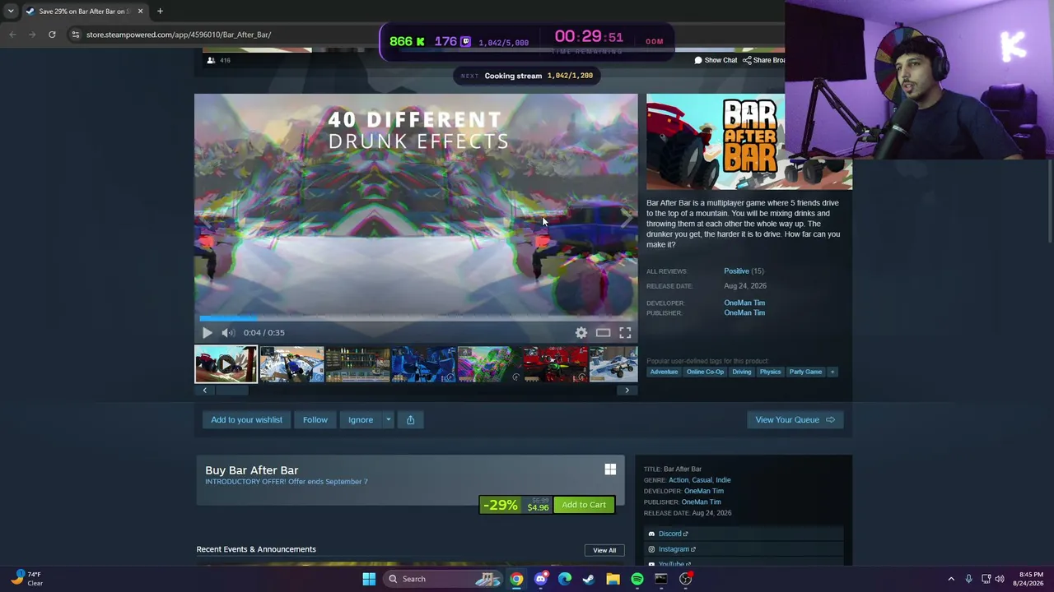Viewport: 1054px width, 592px height.
Task: Click the Windows platform icon in purchase box
Action: 610,469
